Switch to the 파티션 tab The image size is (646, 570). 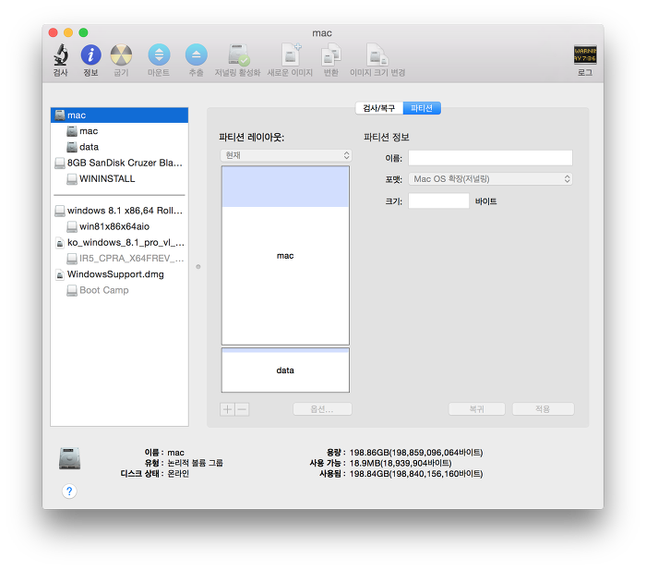coord(422,108)
